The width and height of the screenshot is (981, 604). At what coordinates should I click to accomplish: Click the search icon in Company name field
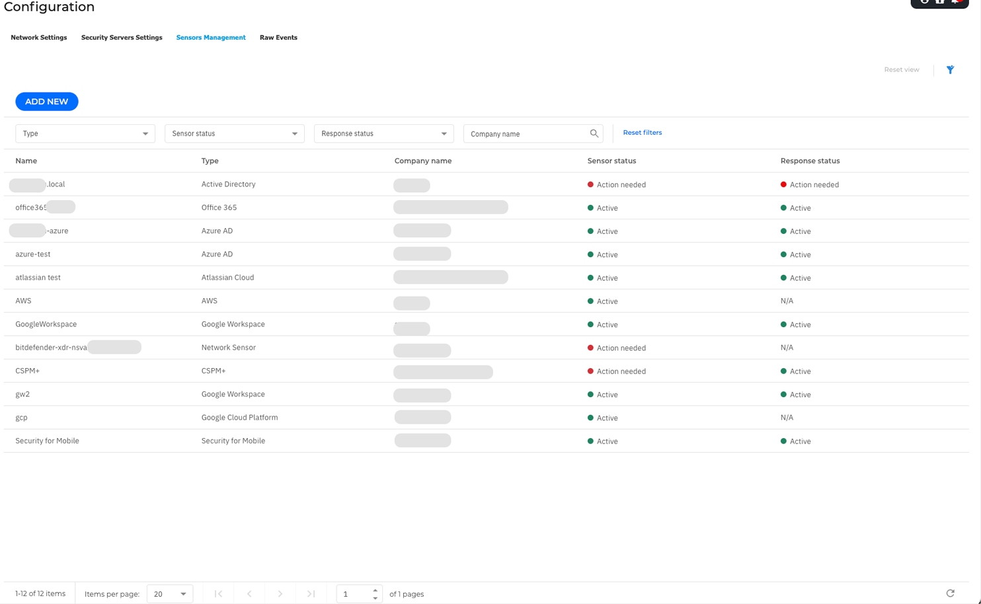(595, 133)
